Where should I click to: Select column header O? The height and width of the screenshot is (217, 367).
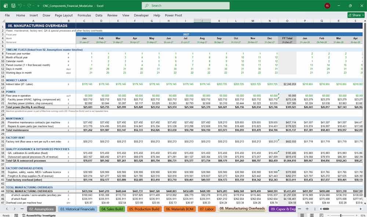click(287, 21)
